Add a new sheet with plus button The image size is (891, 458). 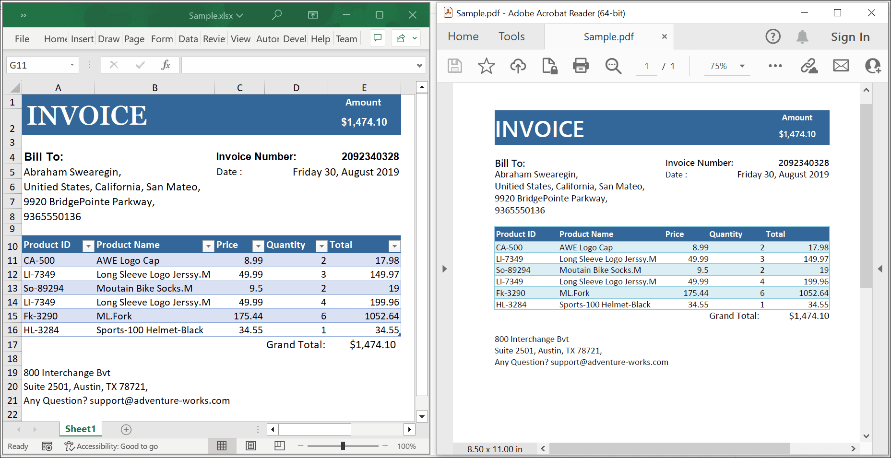point(126,430)
